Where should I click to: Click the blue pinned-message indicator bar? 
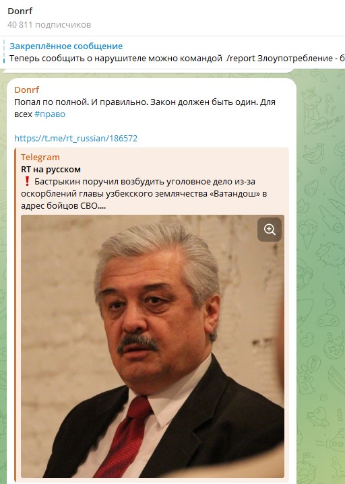(4, 52)
